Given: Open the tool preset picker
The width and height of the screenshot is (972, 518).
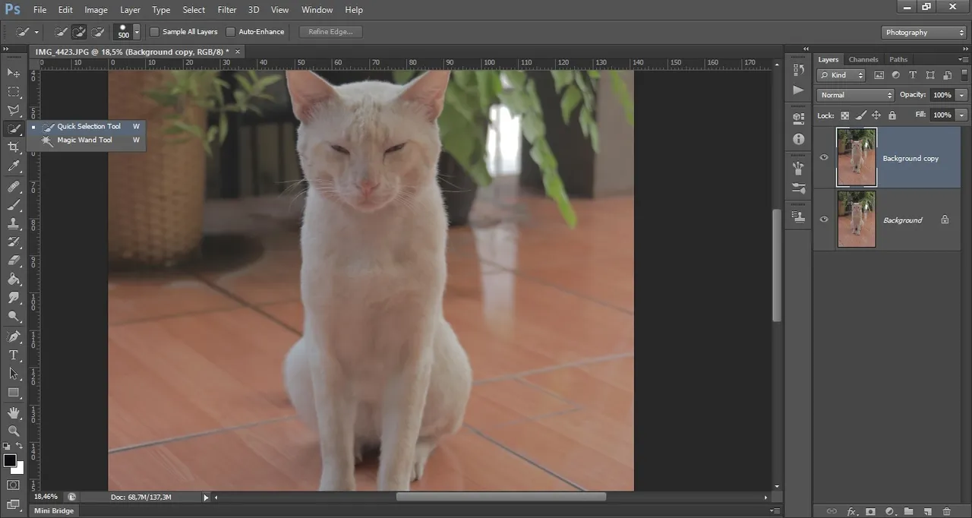Looking at the screenshot, I should tap(36, 32).
